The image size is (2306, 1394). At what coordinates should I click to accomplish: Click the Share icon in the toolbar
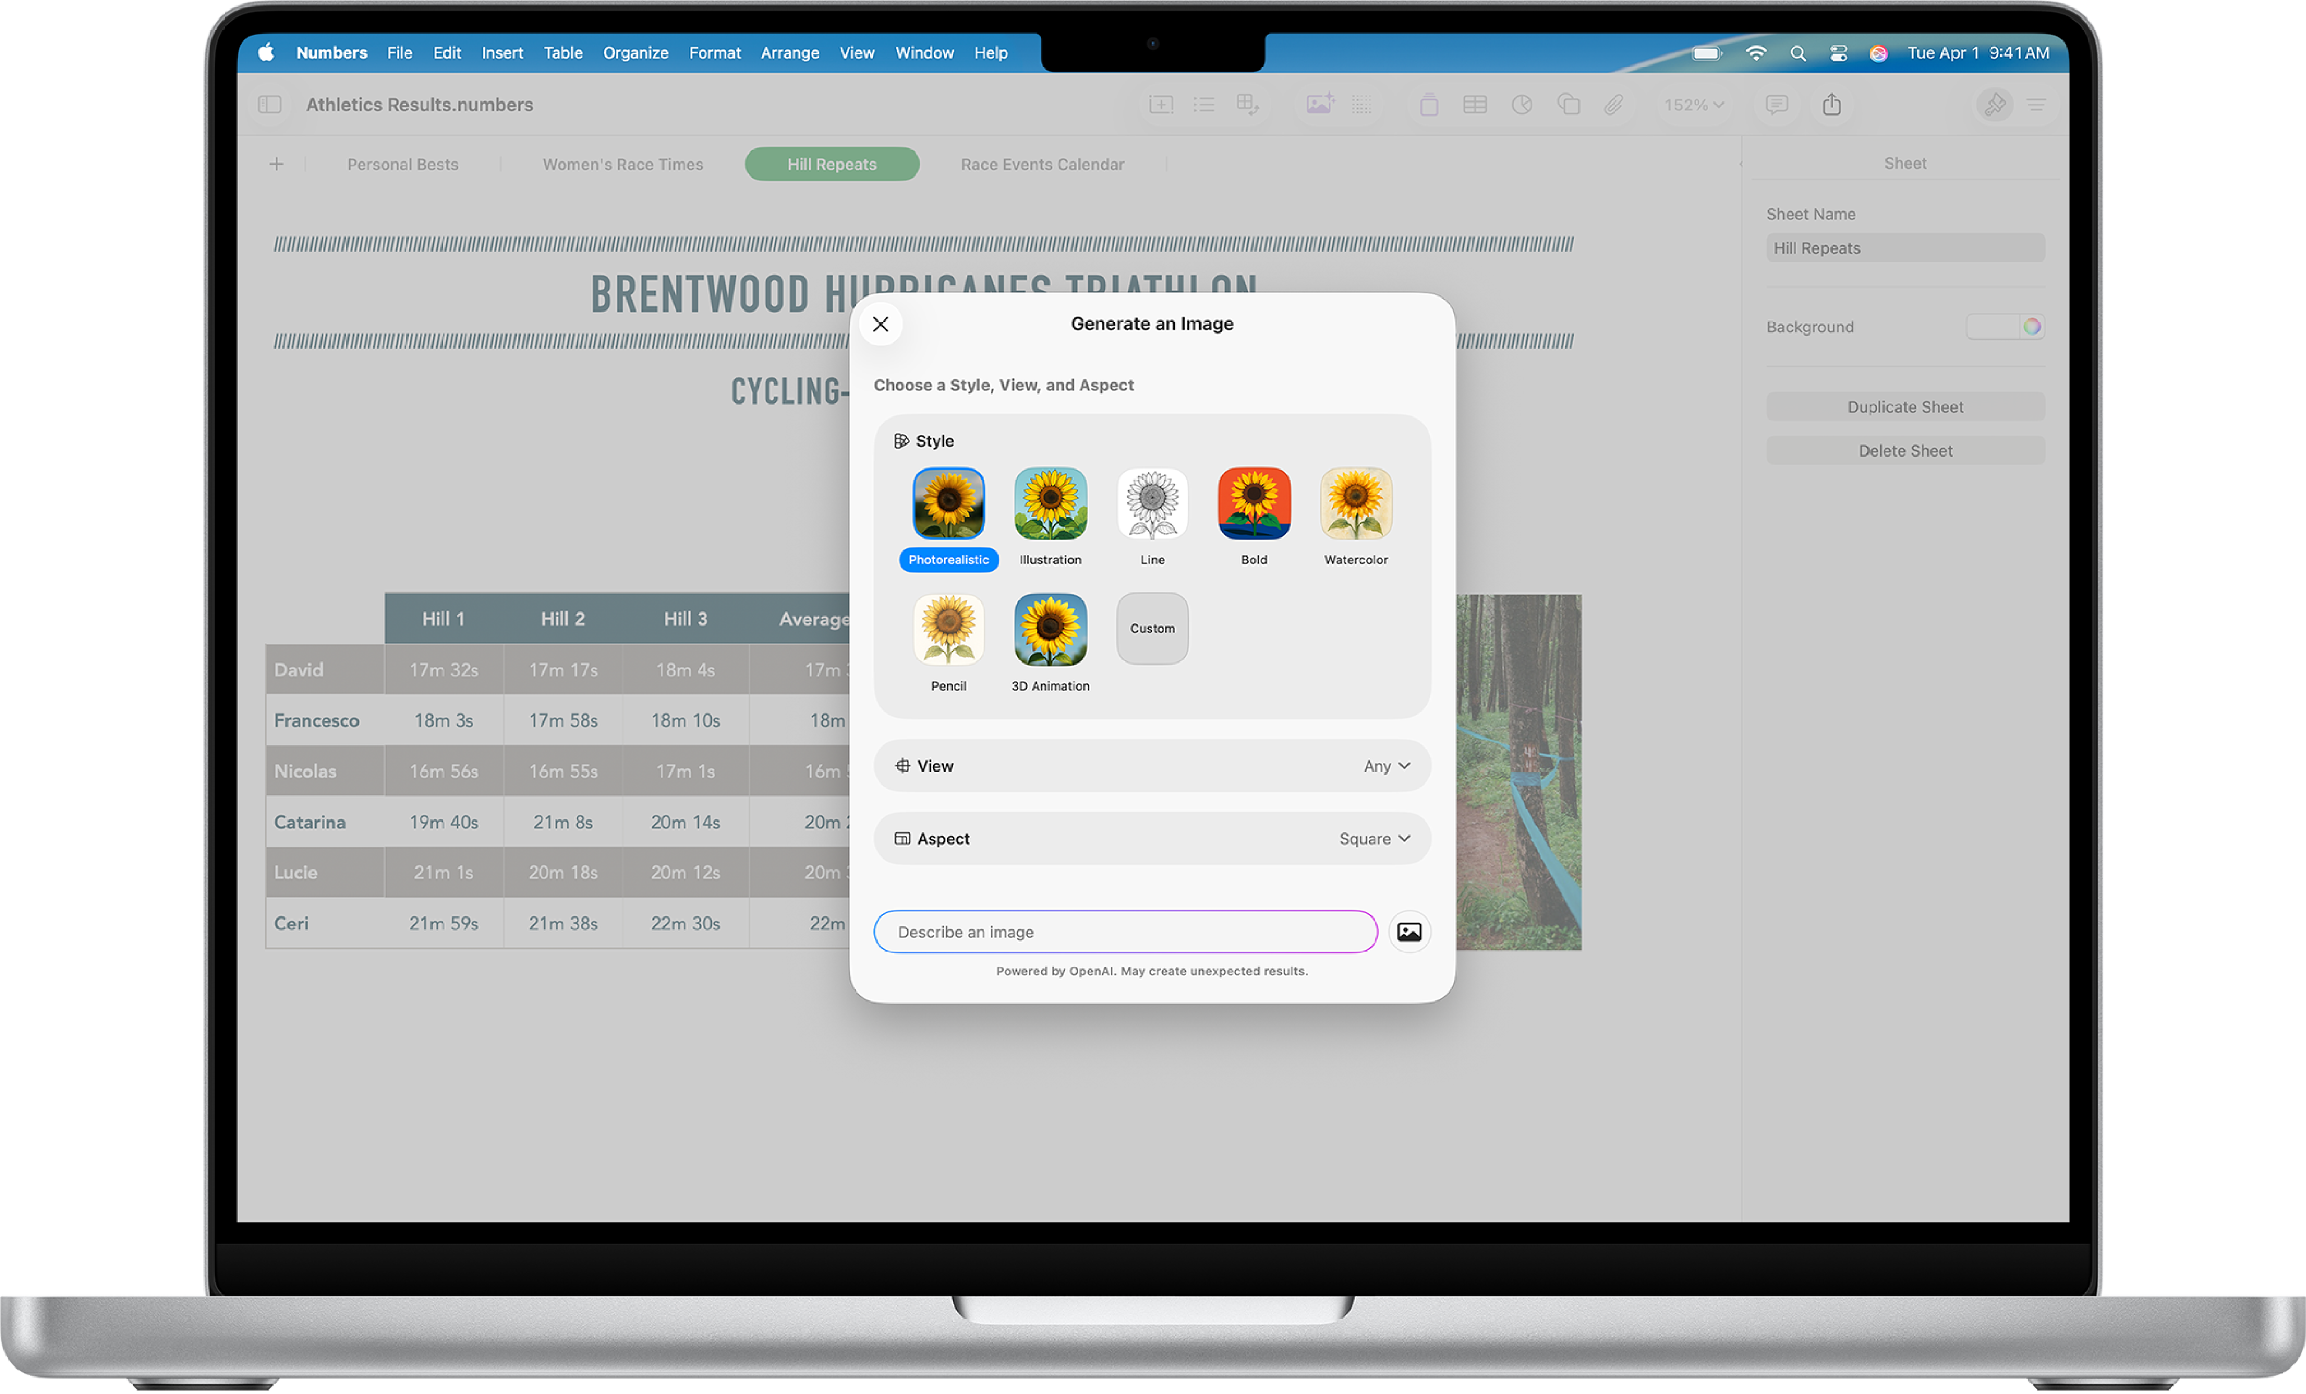pos(1831,105)
